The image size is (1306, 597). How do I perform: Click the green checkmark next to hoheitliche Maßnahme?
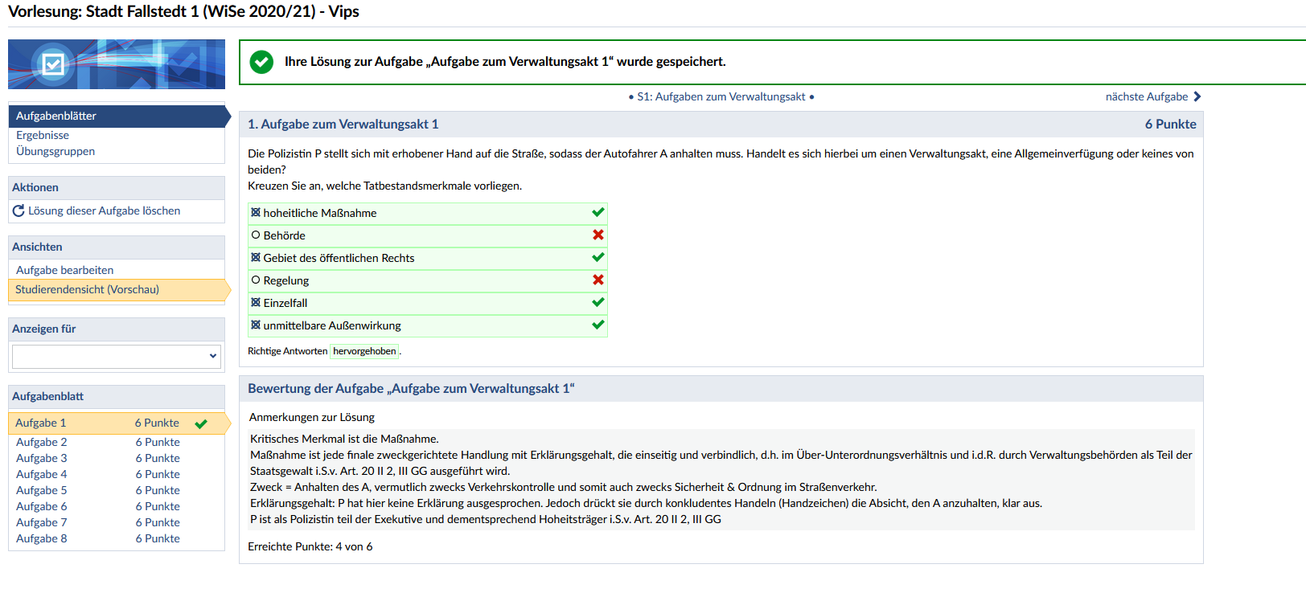(x=598, y=213)
